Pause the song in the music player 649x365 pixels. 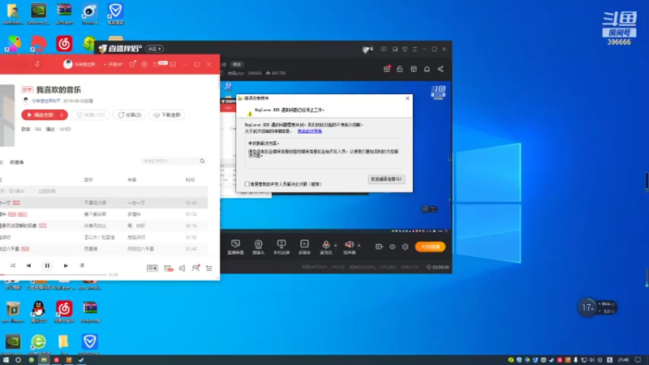(47, 266)
